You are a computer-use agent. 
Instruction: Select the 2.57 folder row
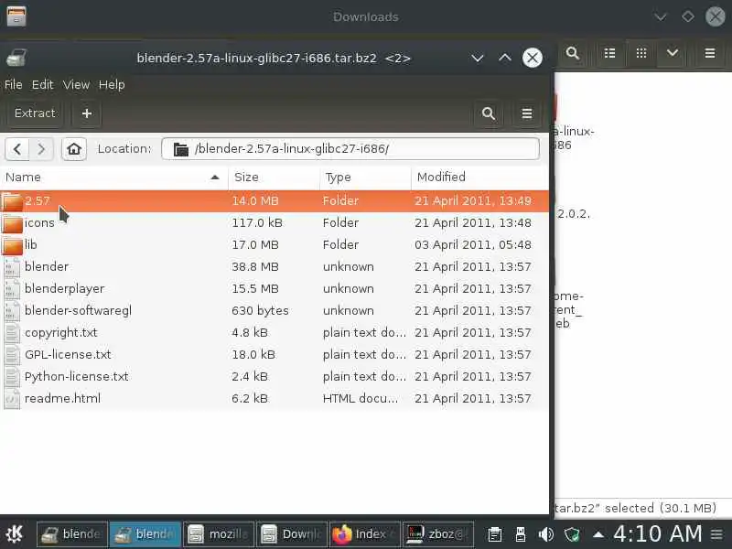tap(274, 200)
